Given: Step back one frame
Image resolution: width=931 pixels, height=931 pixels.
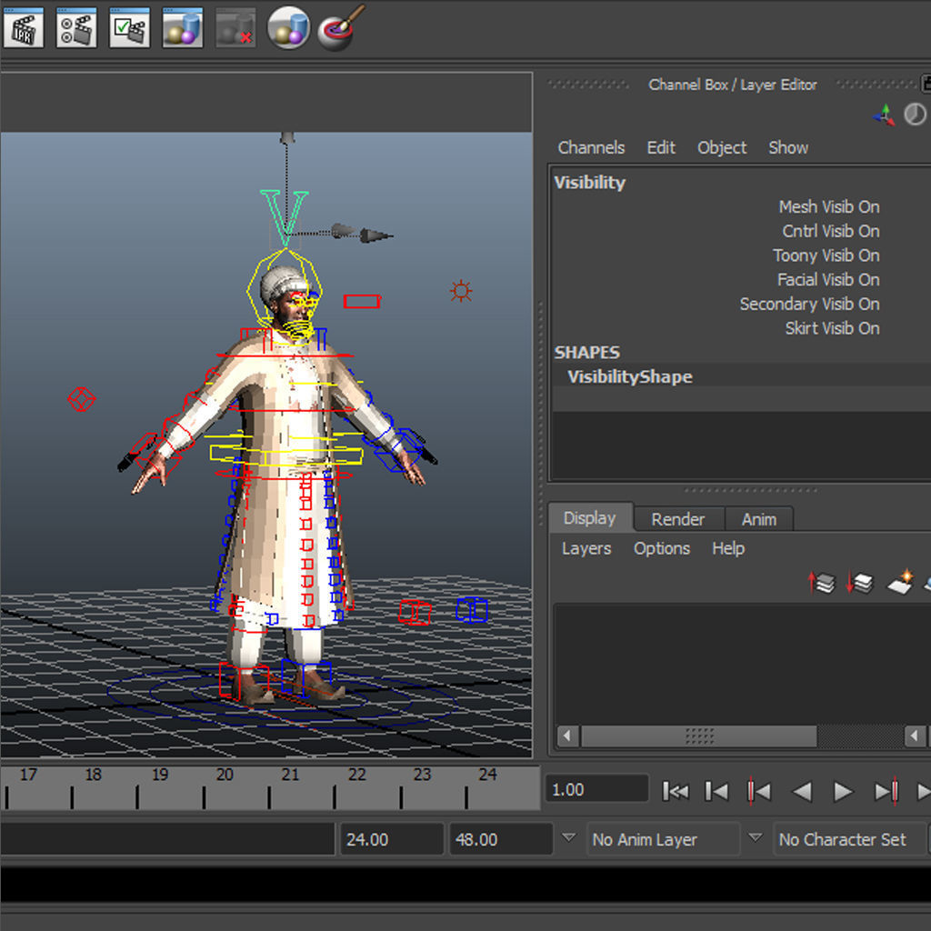Looking at the screenshot, I should [716, 791].
